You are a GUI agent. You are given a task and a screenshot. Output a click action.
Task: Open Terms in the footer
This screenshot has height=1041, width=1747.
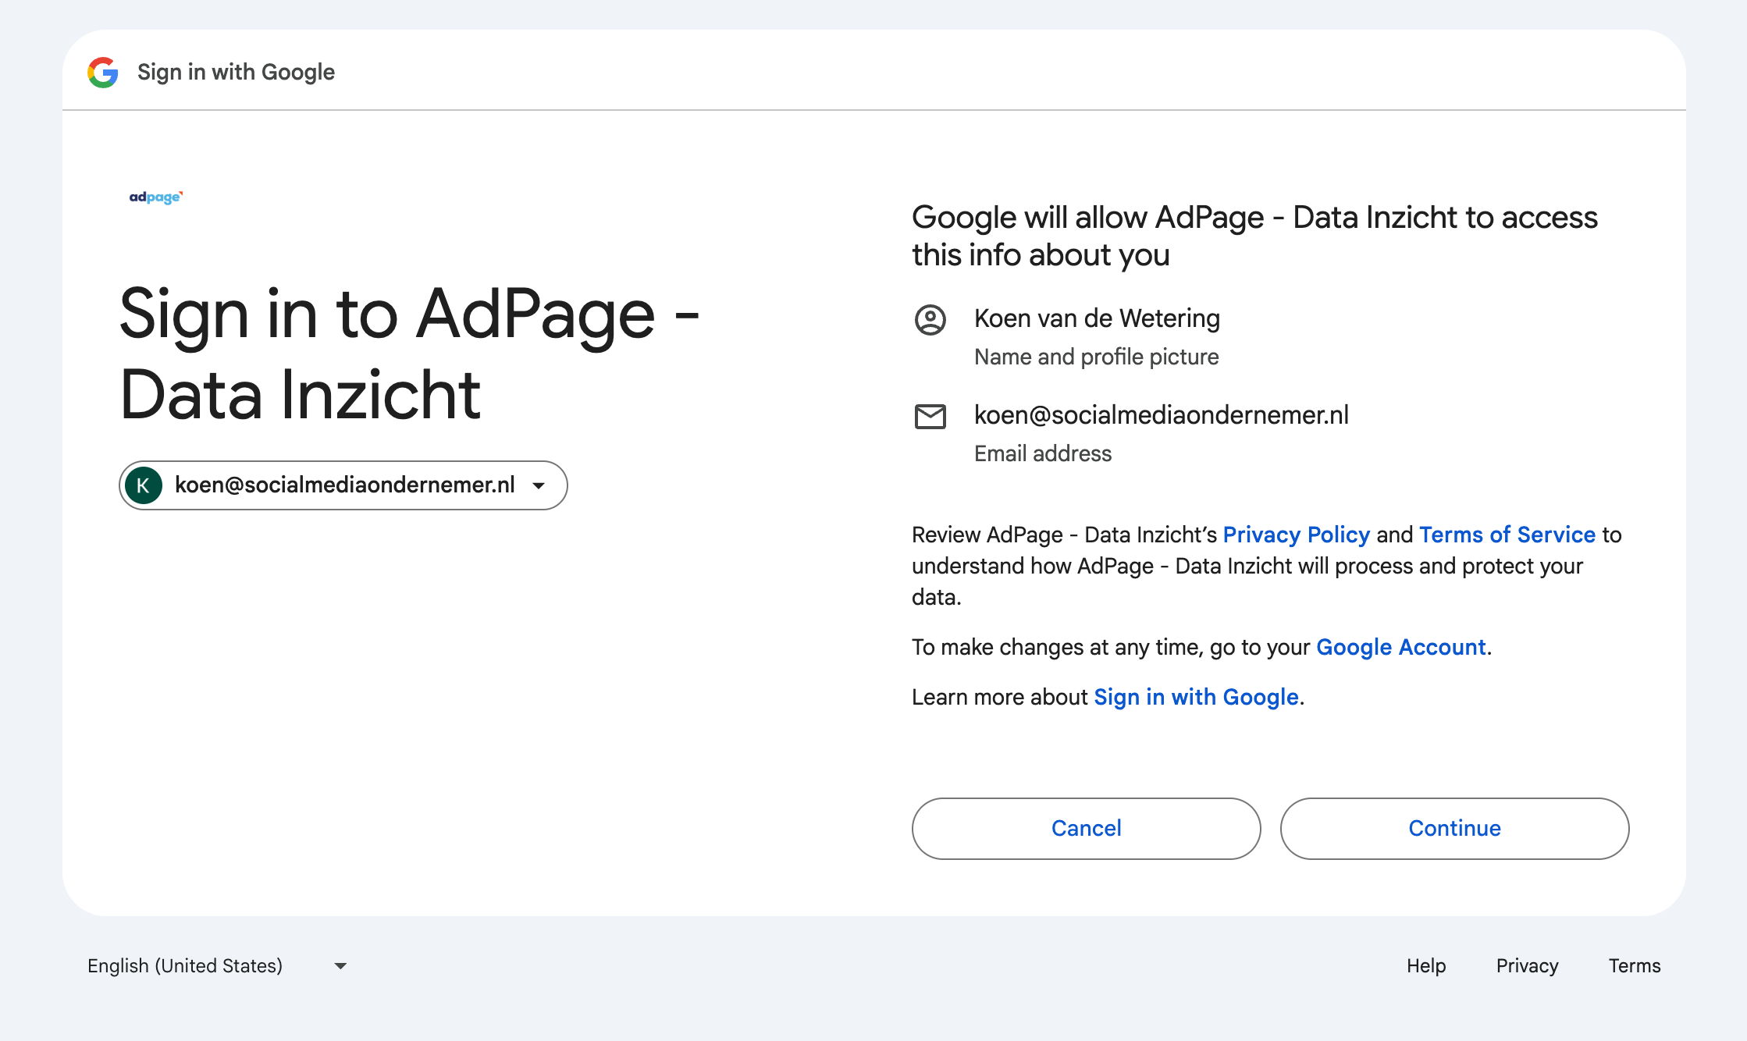coord(1634,966)
